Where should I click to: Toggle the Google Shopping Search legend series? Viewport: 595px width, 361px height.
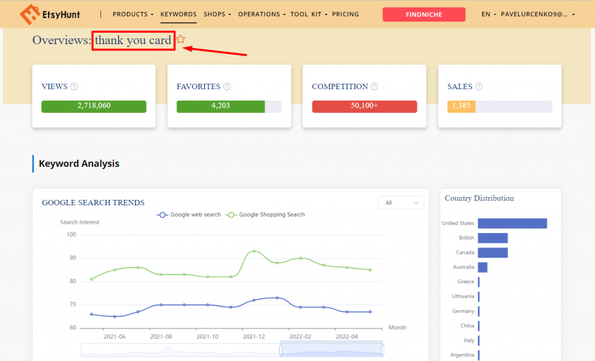266,215
